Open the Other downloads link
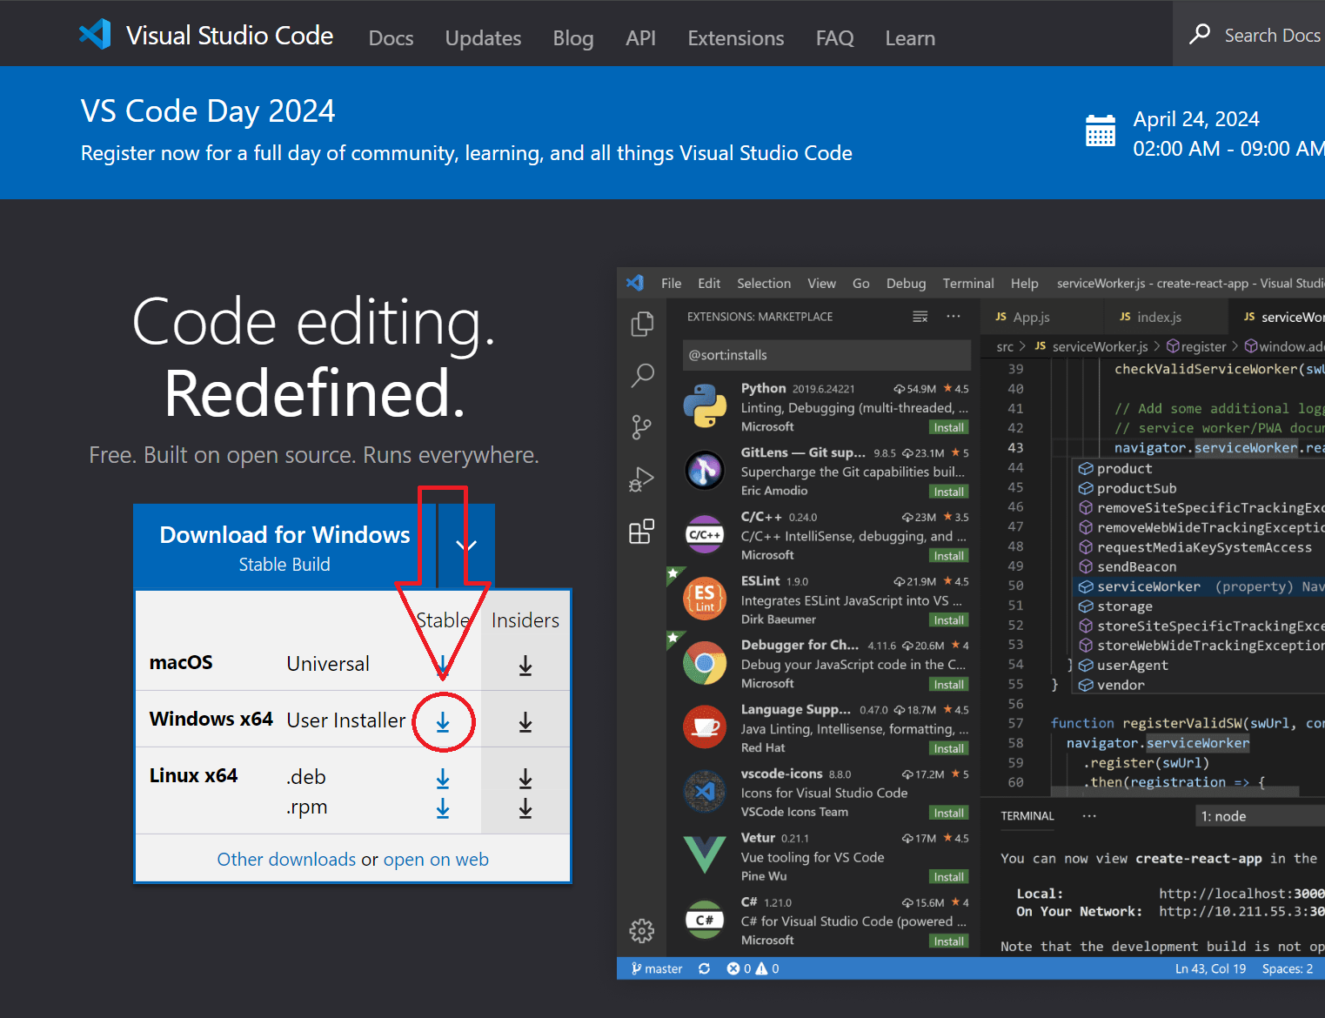 click(286, 859)
